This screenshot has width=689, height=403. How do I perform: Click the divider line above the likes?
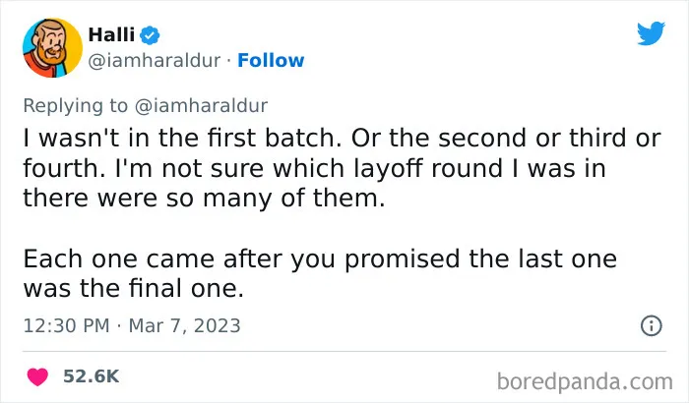[x=344, y=351]
